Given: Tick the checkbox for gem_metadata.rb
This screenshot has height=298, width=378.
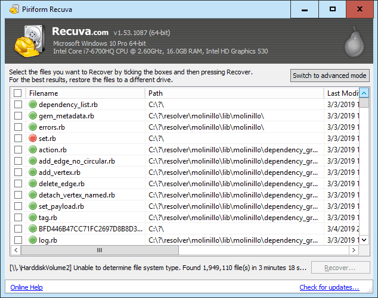Looking at the screenshot, I should click(18, 116).
